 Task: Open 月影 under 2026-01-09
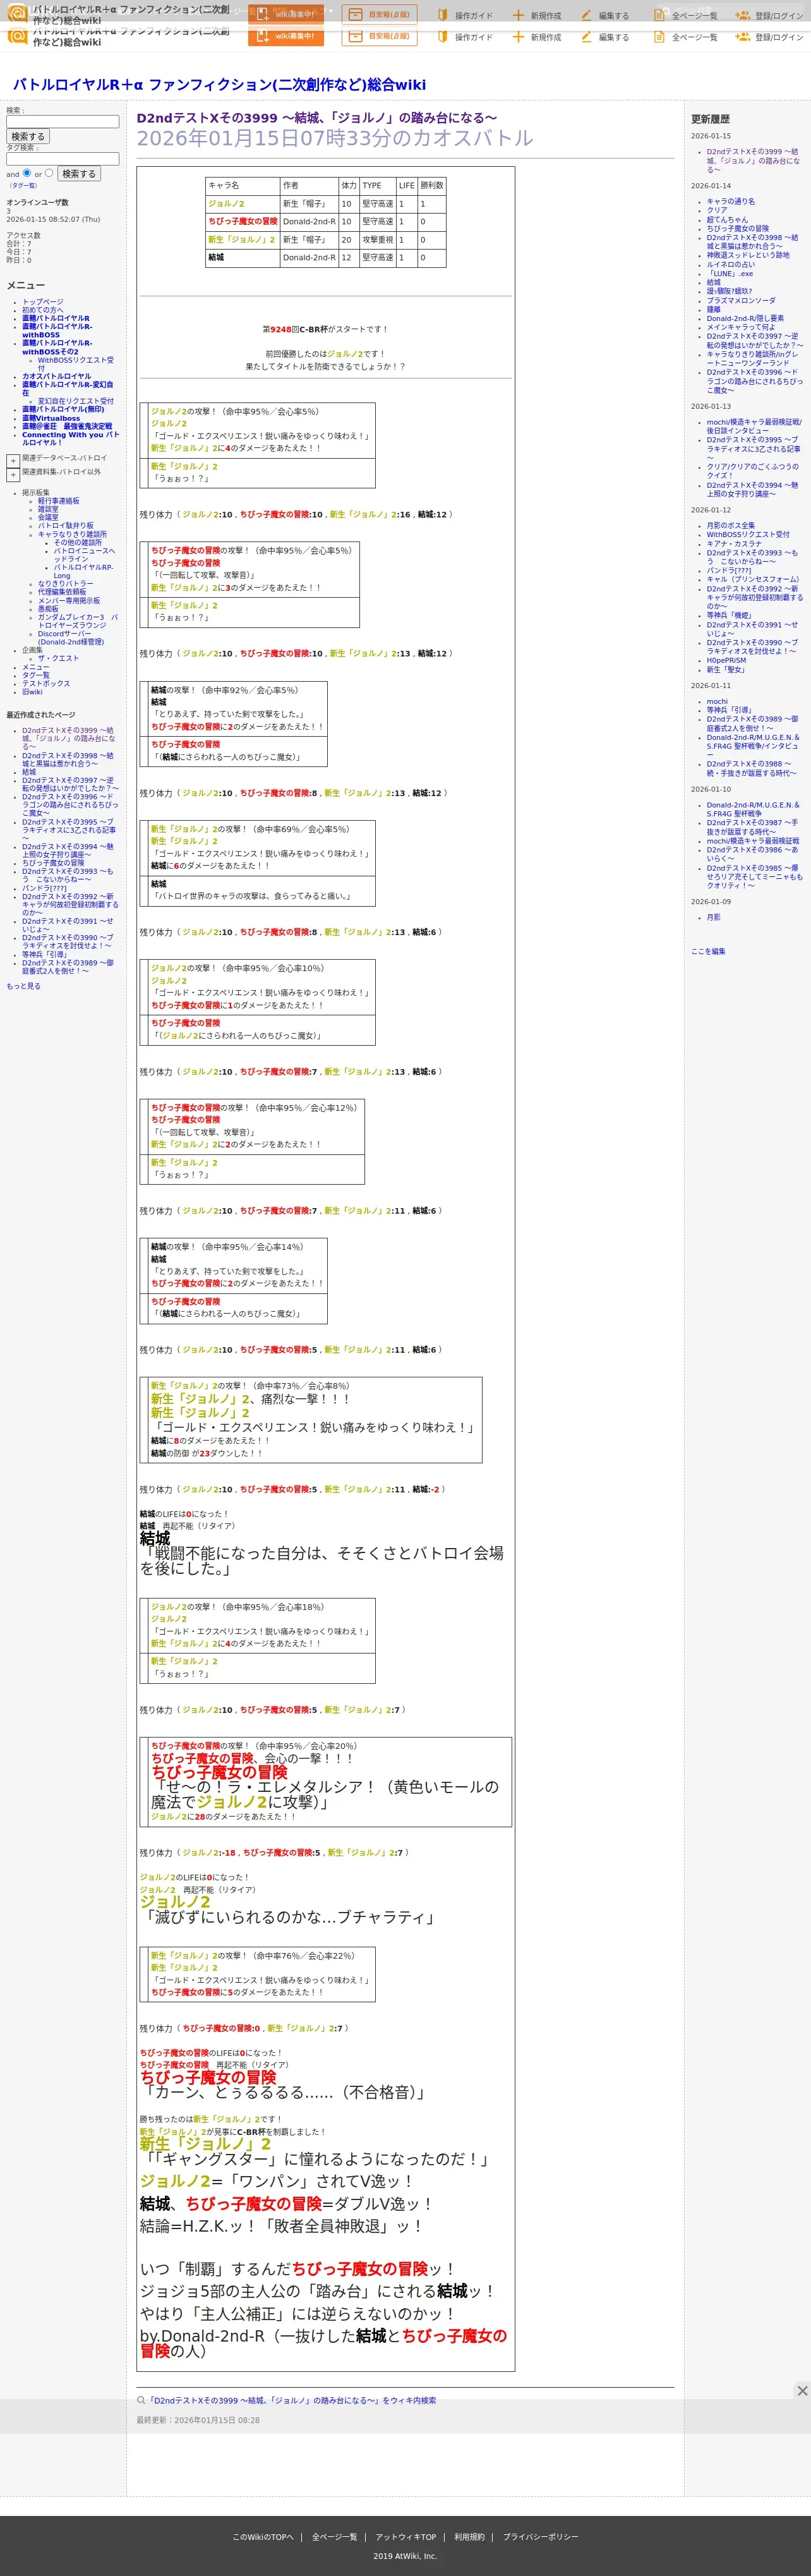(x=713, y=917)
